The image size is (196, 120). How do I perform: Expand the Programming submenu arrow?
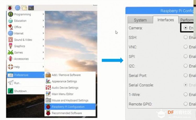[x=43, y=14]
